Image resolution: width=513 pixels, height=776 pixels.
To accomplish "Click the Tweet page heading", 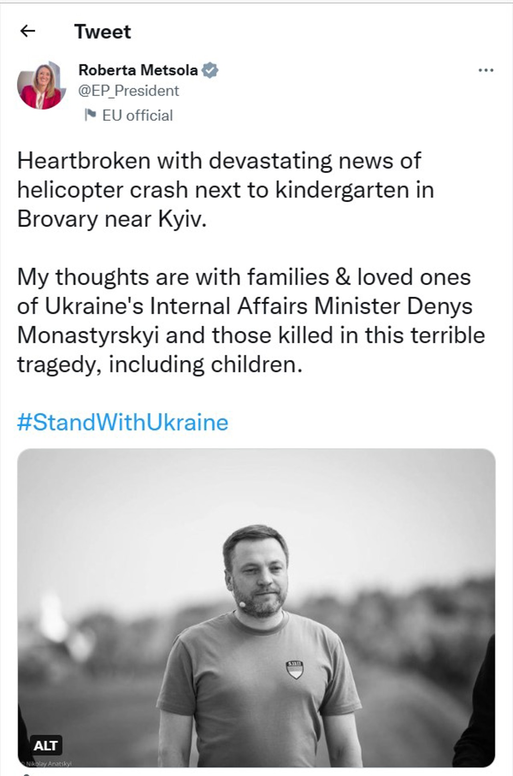I will [103, 32].
